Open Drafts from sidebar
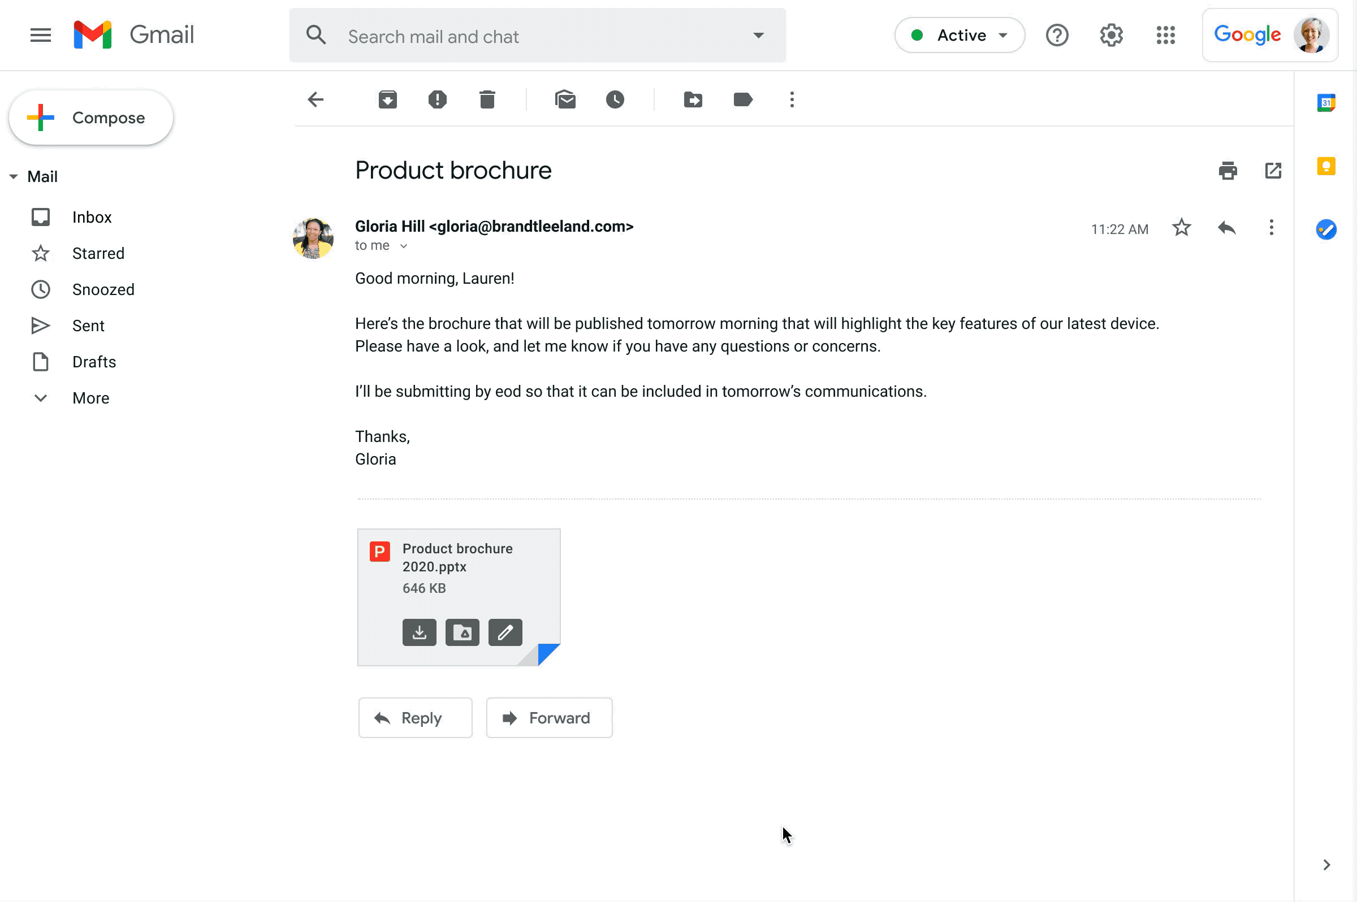The width and height of the screenshot is (1357, 902). [94, 361]
